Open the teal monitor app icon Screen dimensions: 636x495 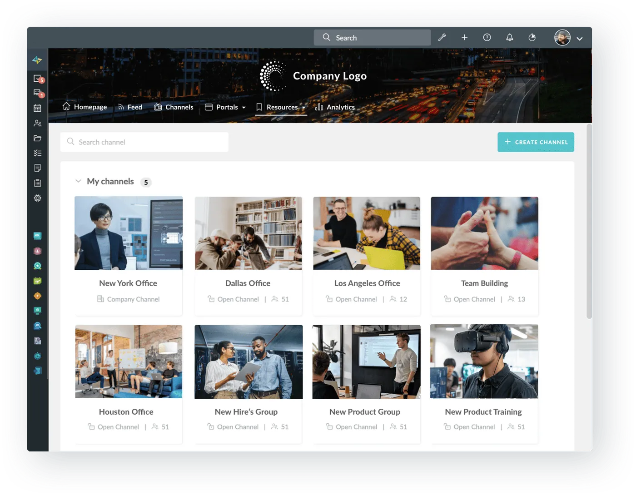[x=37, y=311]
